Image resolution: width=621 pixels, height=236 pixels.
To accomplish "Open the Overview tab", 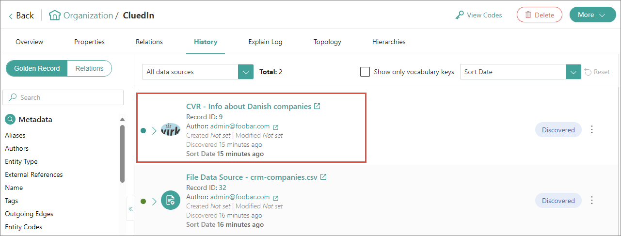I will tap(29, 42).
